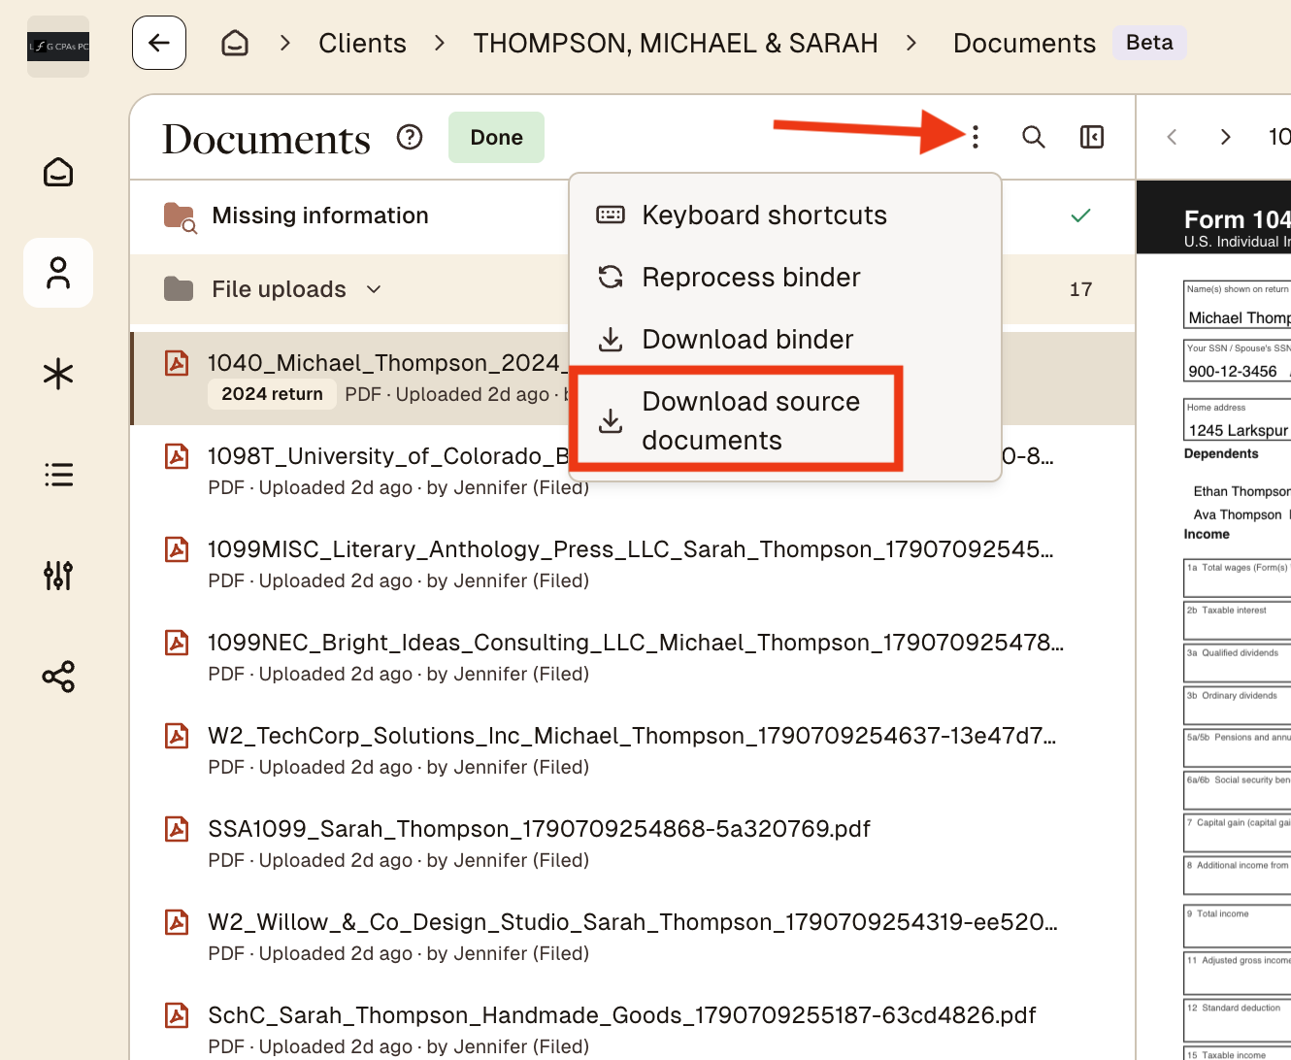Choose Keyboard shortcuts from the menu
1291x1060 pixels.
click(x=784, y=215)
